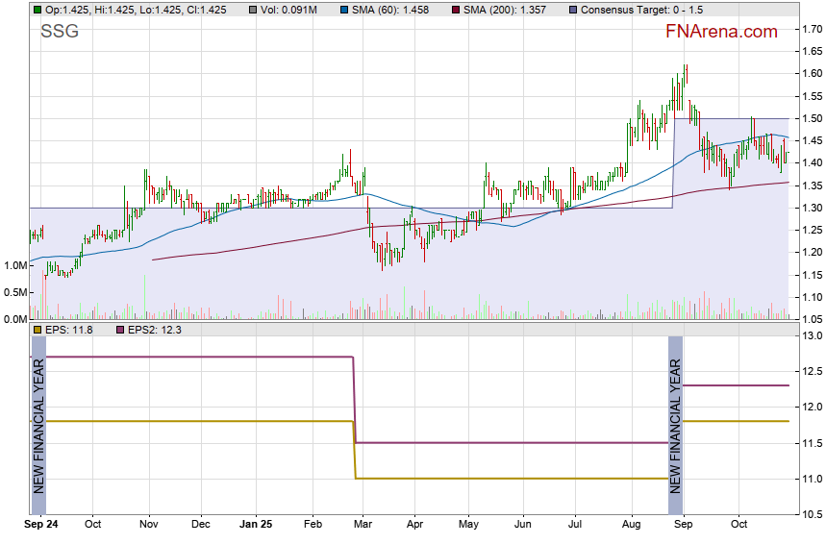Viewport: 826px width, 544px height.
Task: Click the 'Jan 25' date axis label
Action: (256, 525)
